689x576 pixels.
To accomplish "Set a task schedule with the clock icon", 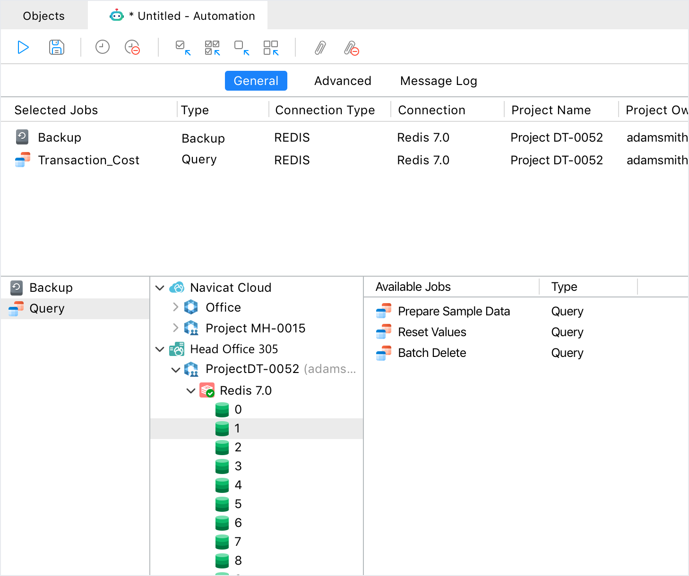I will pos(102,47).
